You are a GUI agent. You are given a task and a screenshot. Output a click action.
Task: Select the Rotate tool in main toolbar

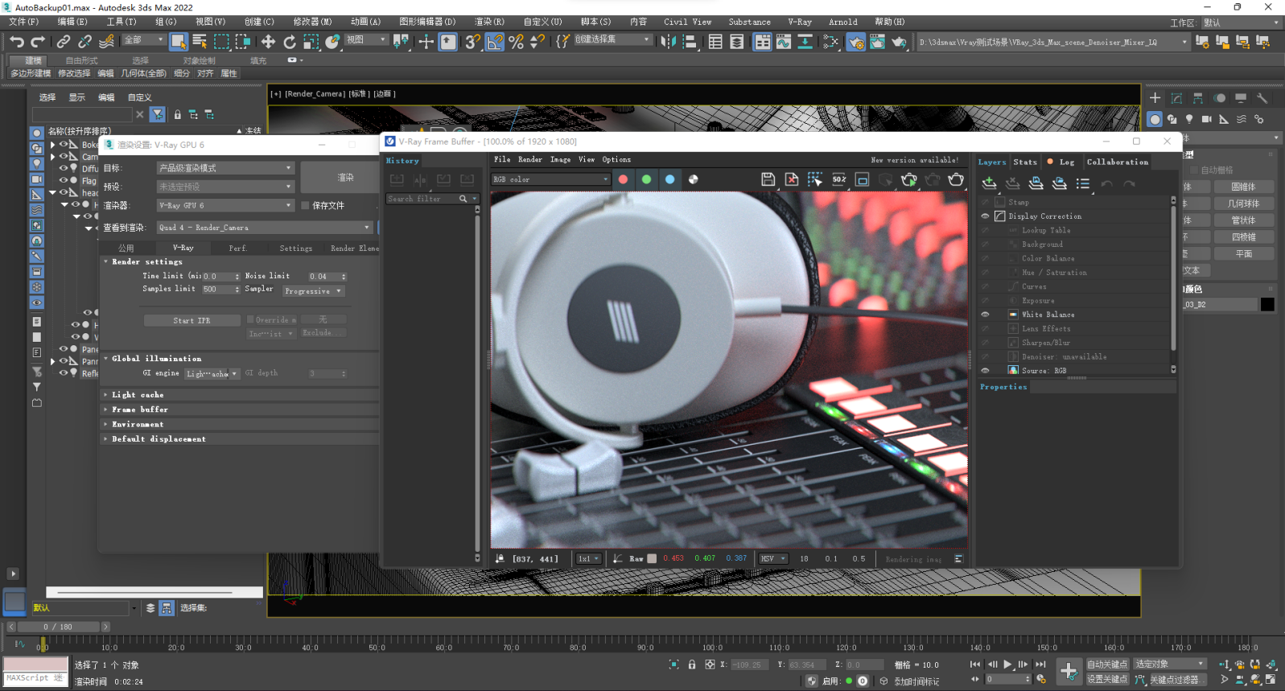click(290, 42)
